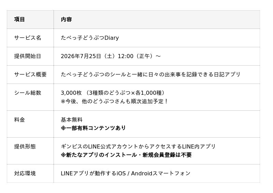Click the 順次追加予定 note about more animals
The image size is (273, 193).
114,101
